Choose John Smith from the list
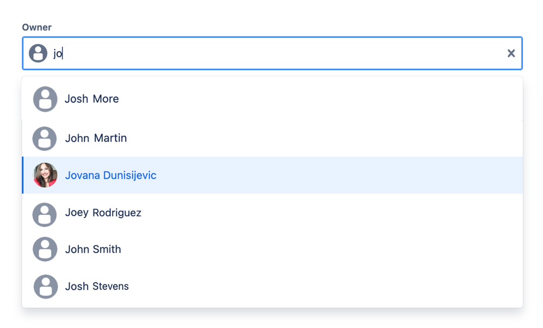The image size is (543, 328). (93, 250)
